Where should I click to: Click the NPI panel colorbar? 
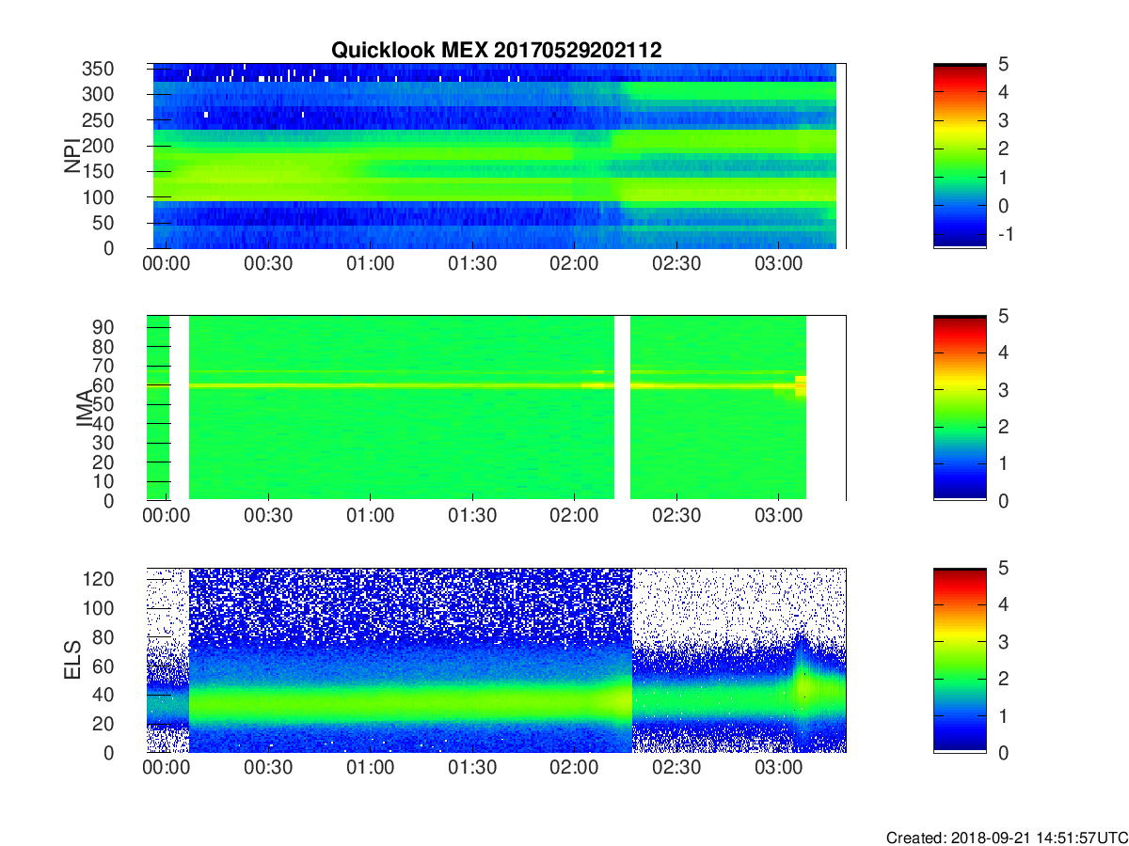[960, 156]
